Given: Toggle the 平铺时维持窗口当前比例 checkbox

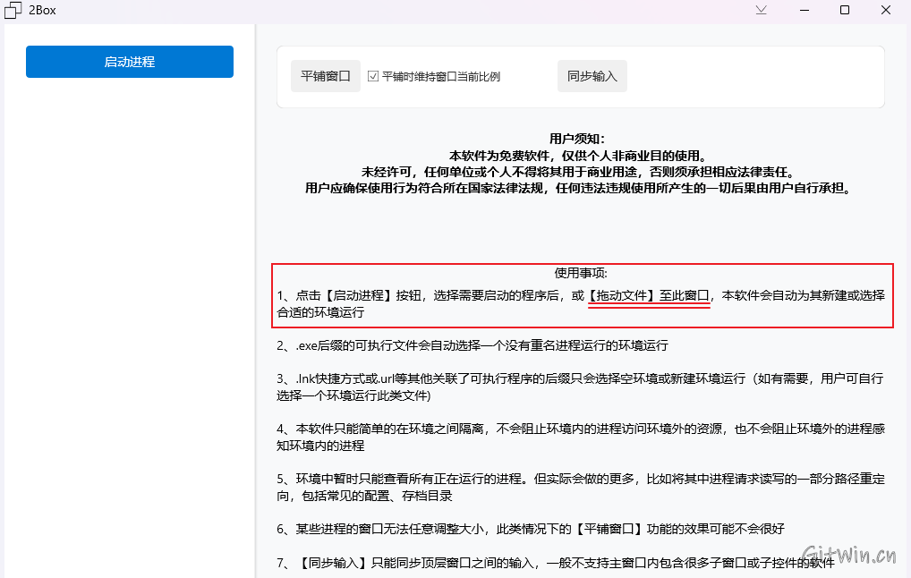Looking at the screenshot, I should click(x=374, y=76).
